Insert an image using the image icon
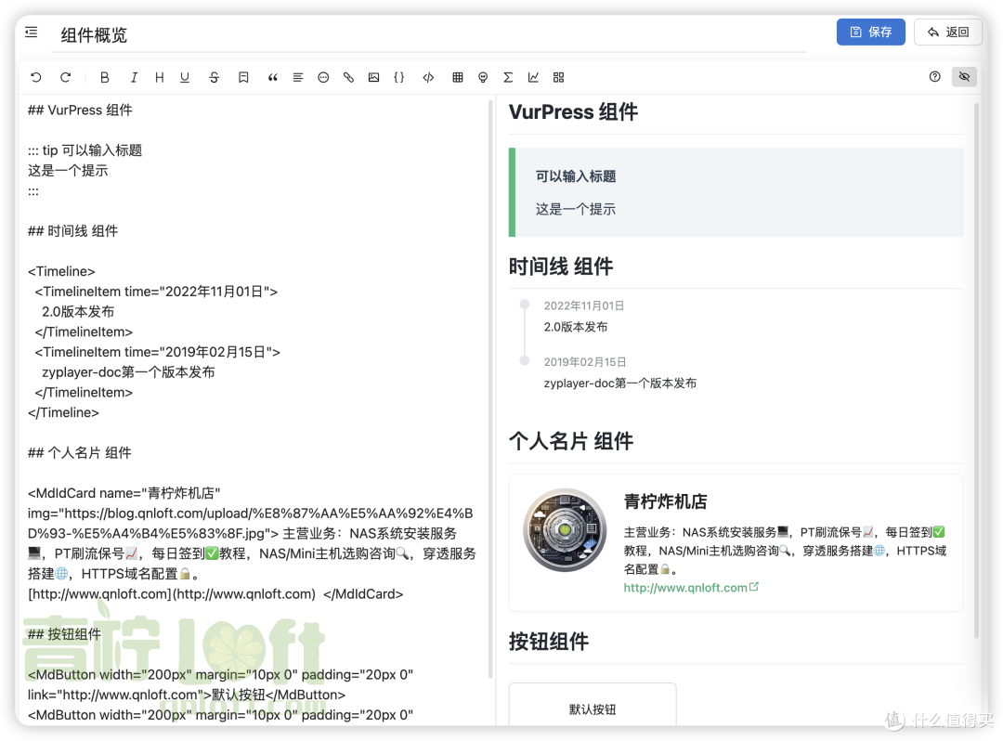Screen dimensions: 1003x741 pos(373,77)
